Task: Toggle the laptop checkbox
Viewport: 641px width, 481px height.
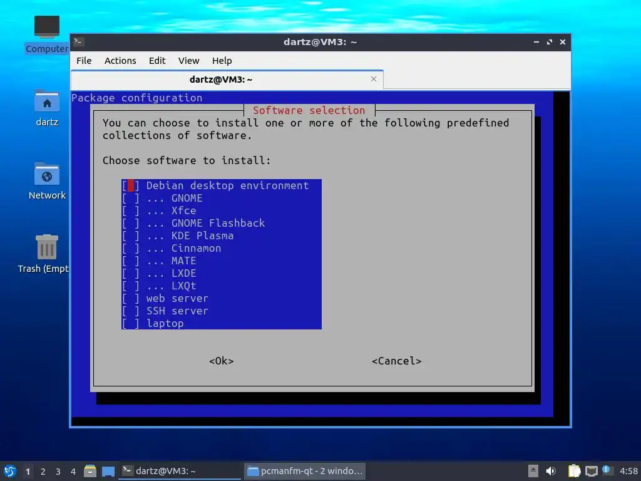Action: point(131,324)
